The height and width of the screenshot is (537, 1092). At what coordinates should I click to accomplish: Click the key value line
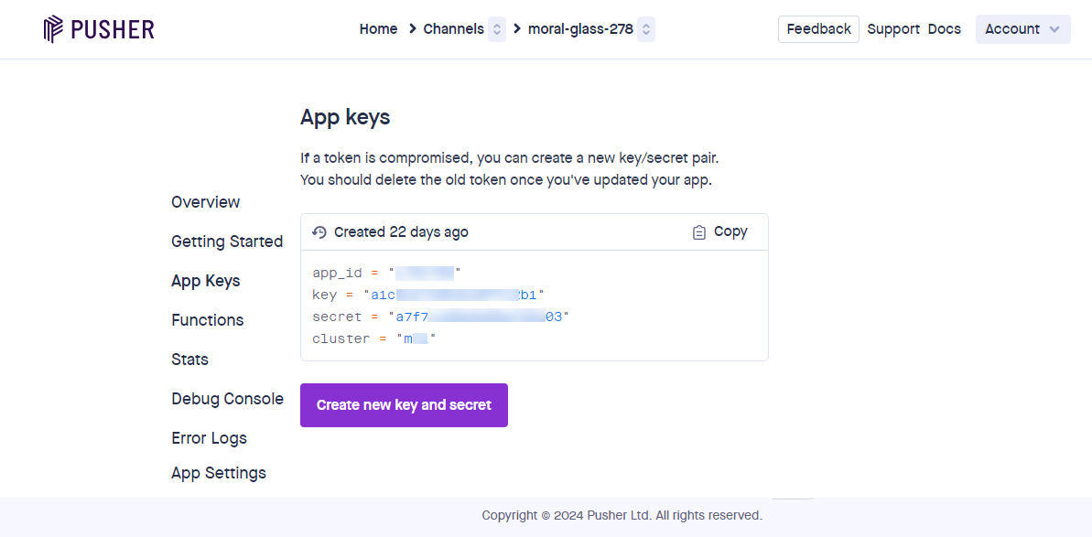click(428, 295)
